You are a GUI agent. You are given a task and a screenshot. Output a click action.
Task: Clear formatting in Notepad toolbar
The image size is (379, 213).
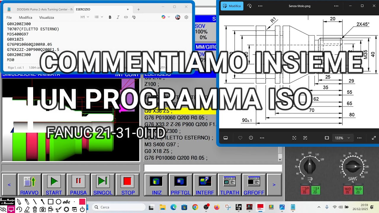click(134, 17)
